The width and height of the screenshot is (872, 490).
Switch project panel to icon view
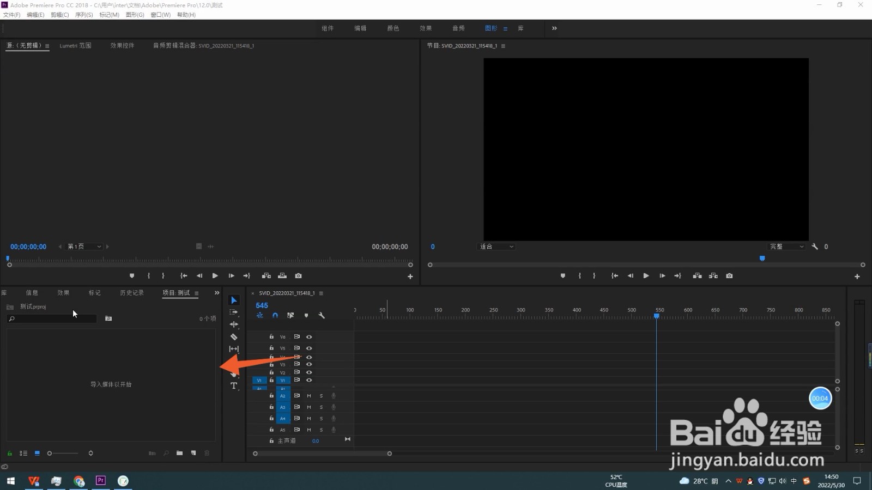click(x=37, y=453)
